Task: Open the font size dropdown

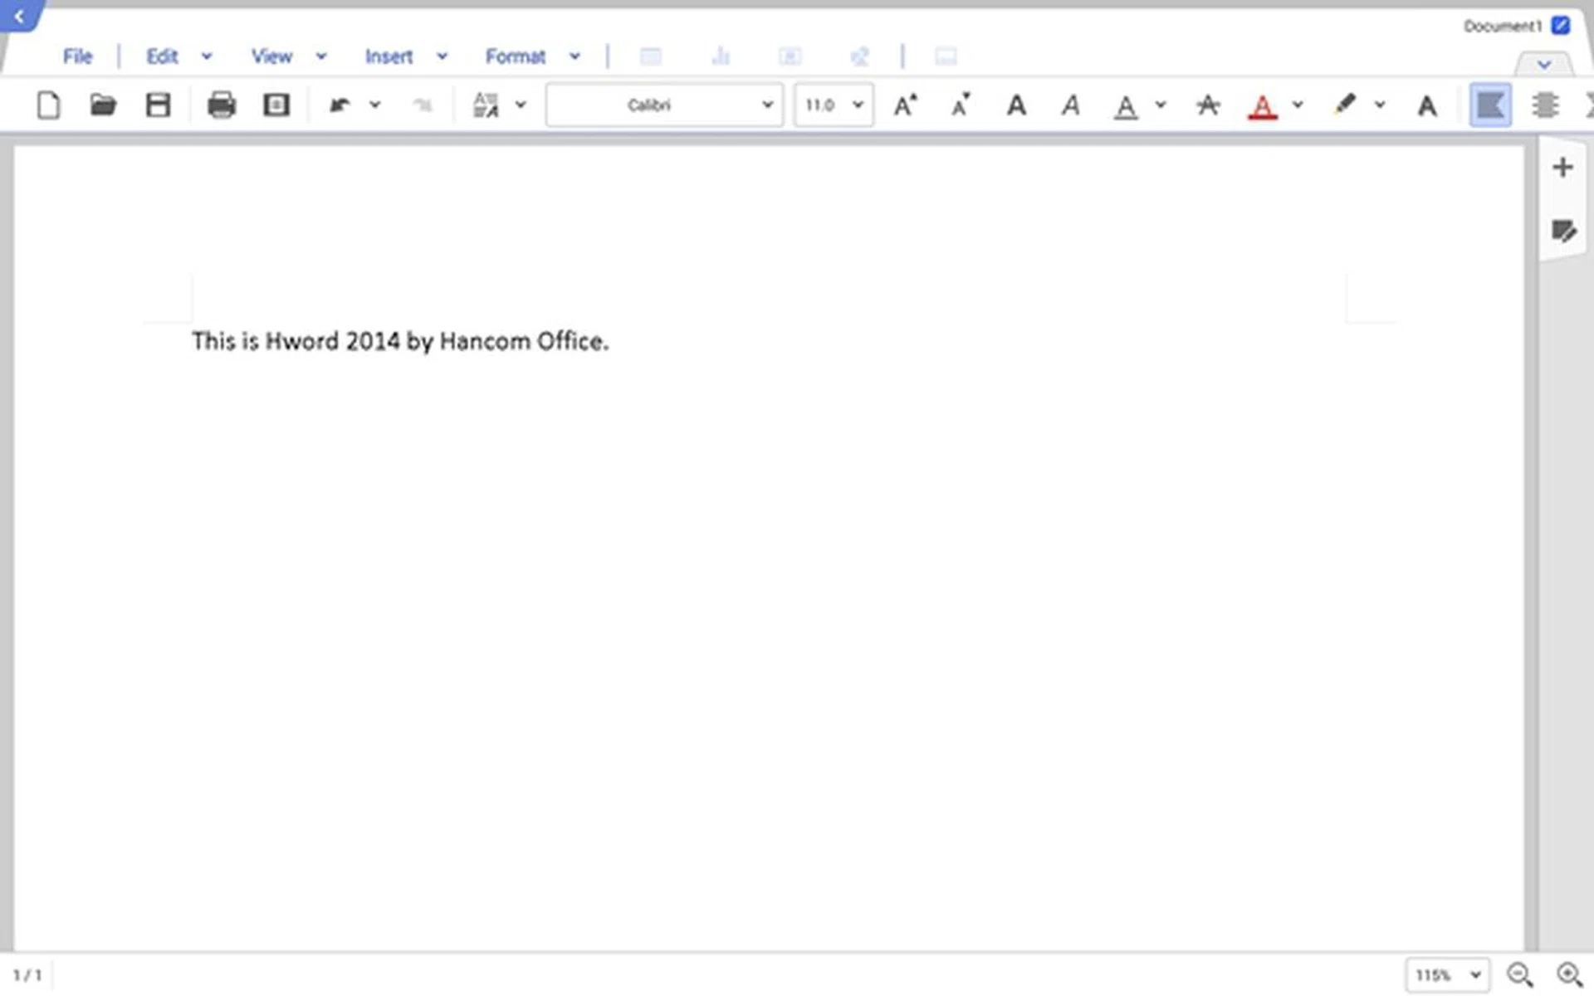Action: 856,105
